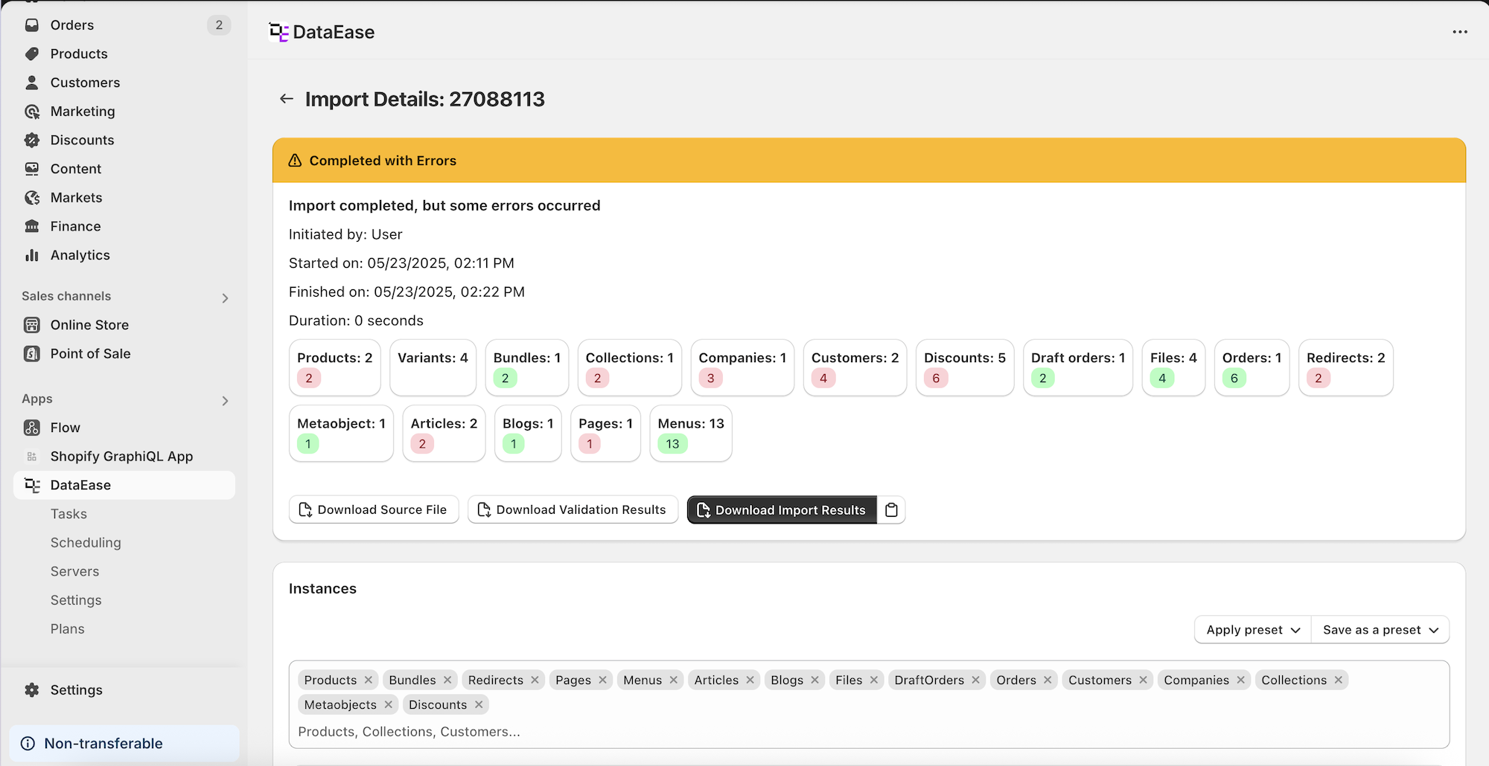The width and height of the screenshot is (1489, 766).
Task: Open the three-dot more menu
Action: (1460, 32)
